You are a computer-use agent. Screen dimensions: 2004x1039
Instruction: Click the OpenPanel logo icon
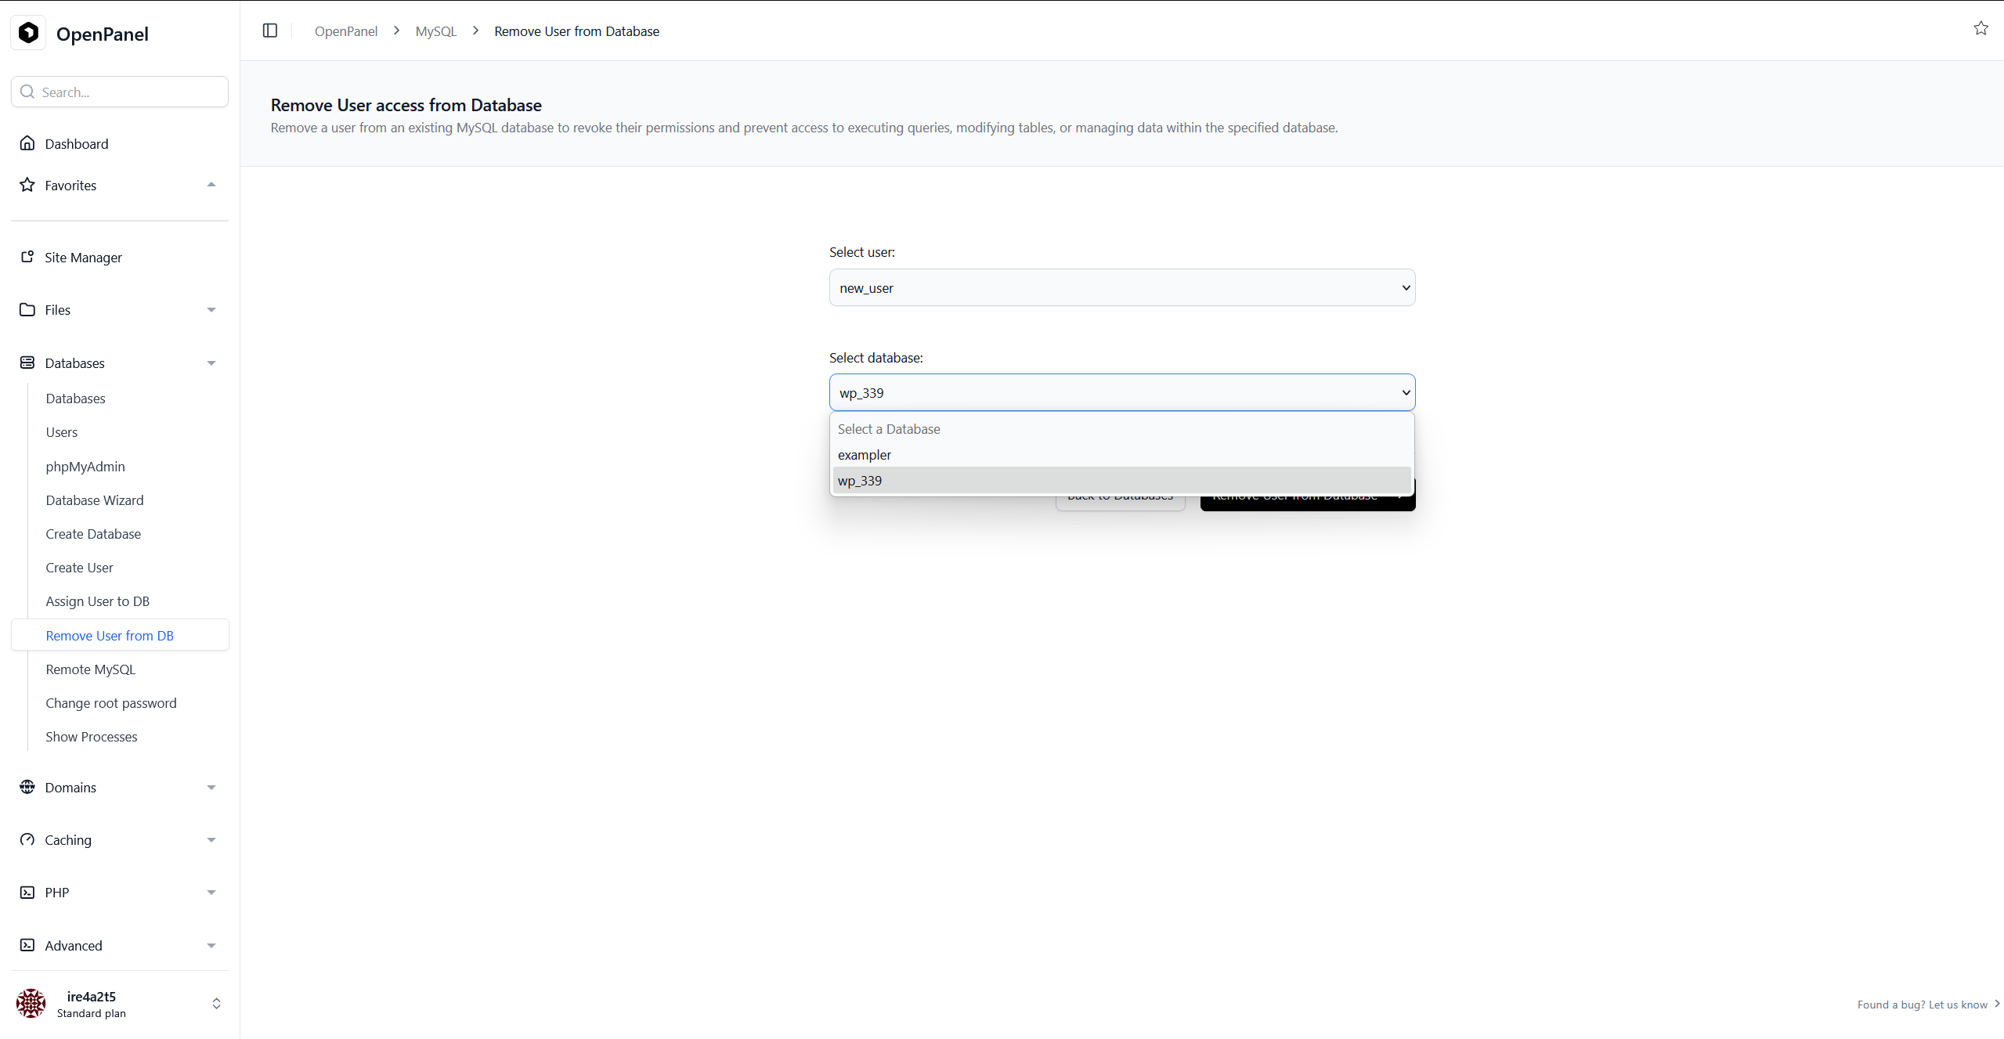(x=29, y=33)
